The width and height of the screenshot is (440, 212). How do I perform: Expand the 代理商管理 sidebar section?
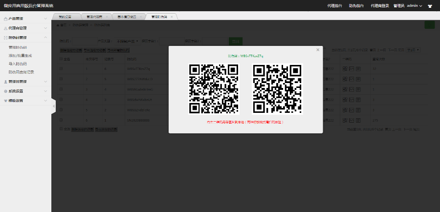[x=25, y=28]
